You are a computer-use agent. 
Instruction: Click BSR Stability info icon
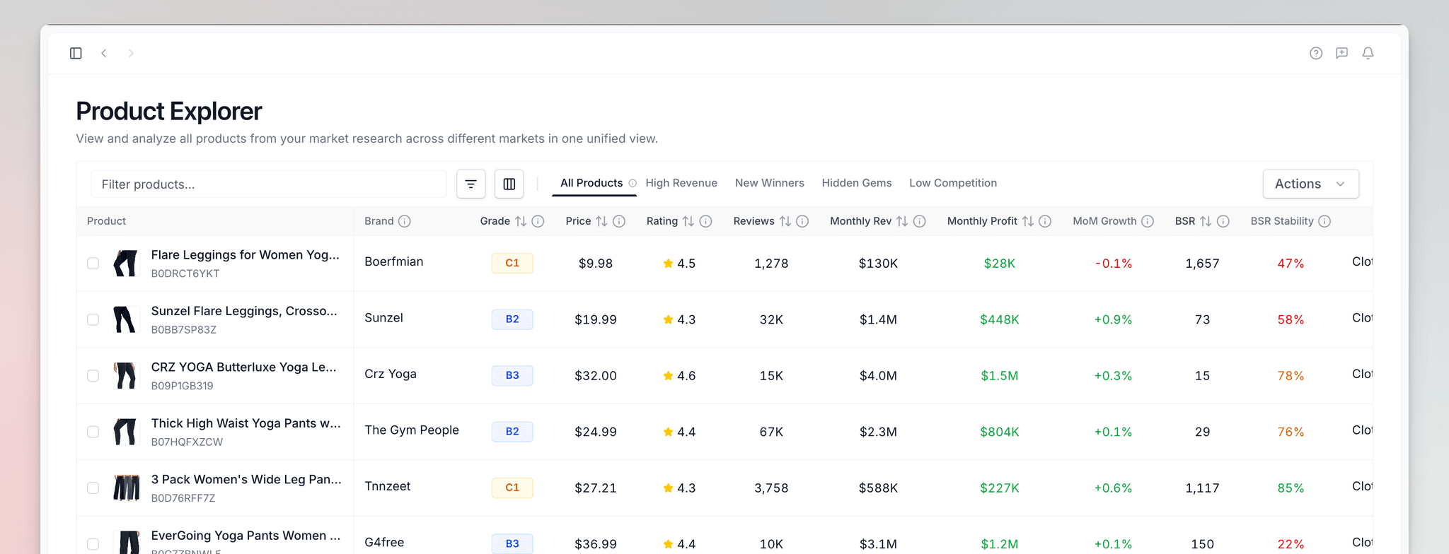coord(1324,221)
